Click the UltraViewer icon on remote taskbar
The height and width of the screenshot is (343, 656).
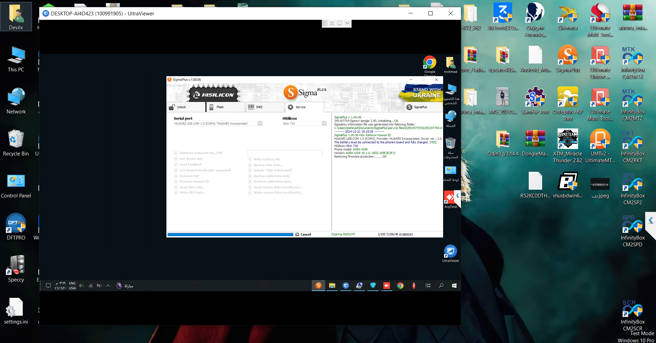click(x=346, y=286)
